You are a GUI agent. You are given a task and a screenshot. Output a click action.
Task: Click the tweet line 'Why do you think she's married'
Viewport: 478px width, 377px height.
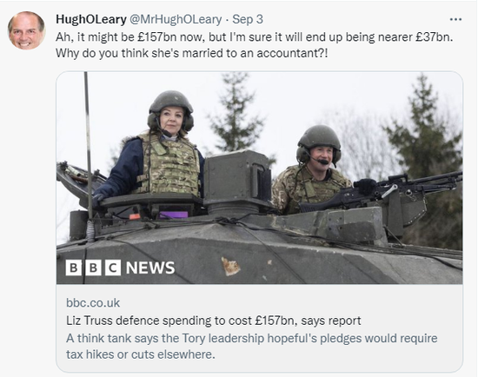pos(192,53)
